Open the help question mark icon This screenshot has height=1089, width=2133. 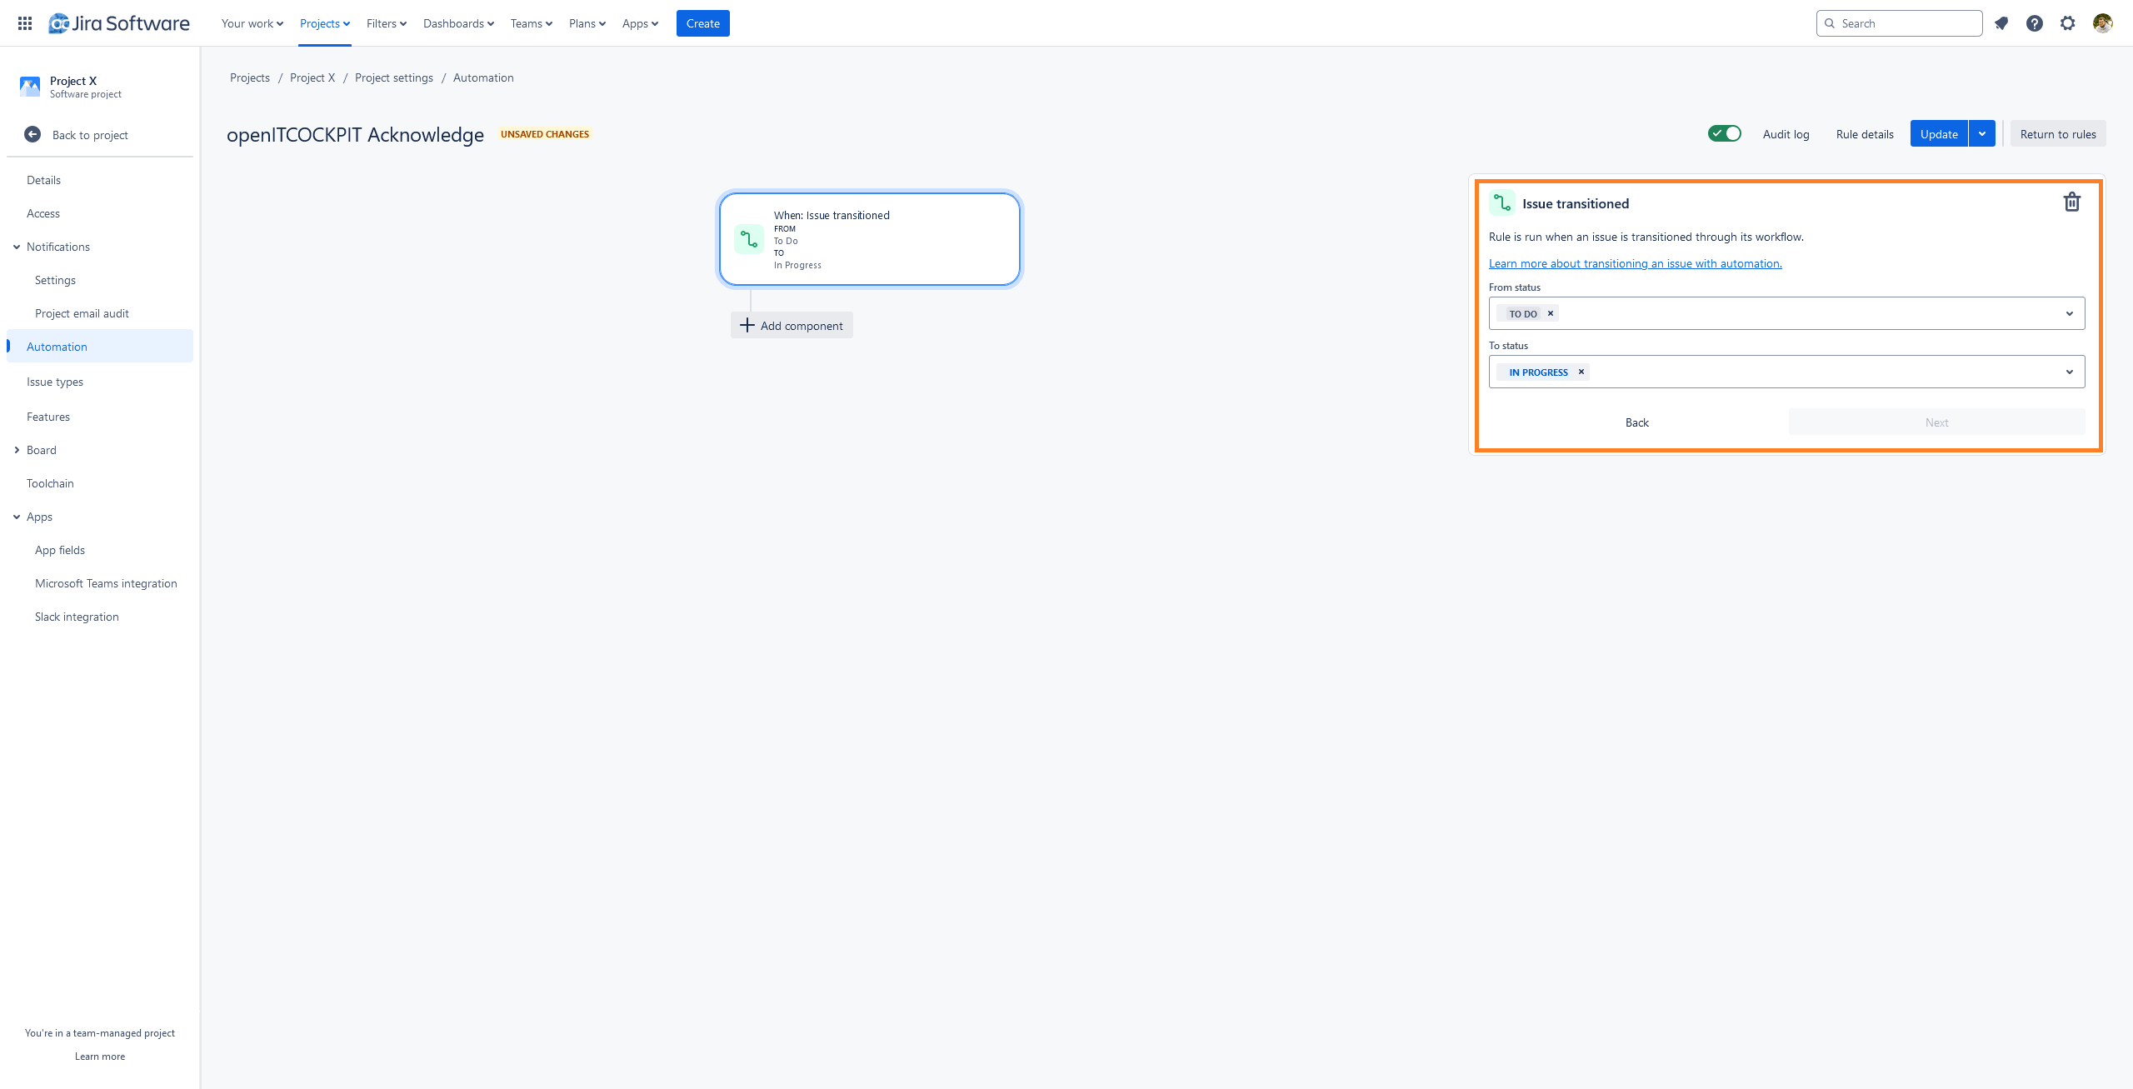tap(2035, 23)
